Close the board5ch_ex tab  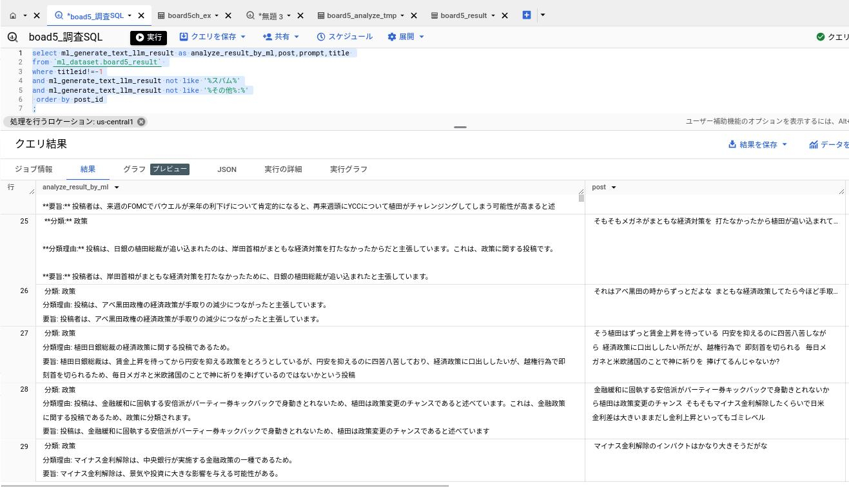[x=228, y=15]
